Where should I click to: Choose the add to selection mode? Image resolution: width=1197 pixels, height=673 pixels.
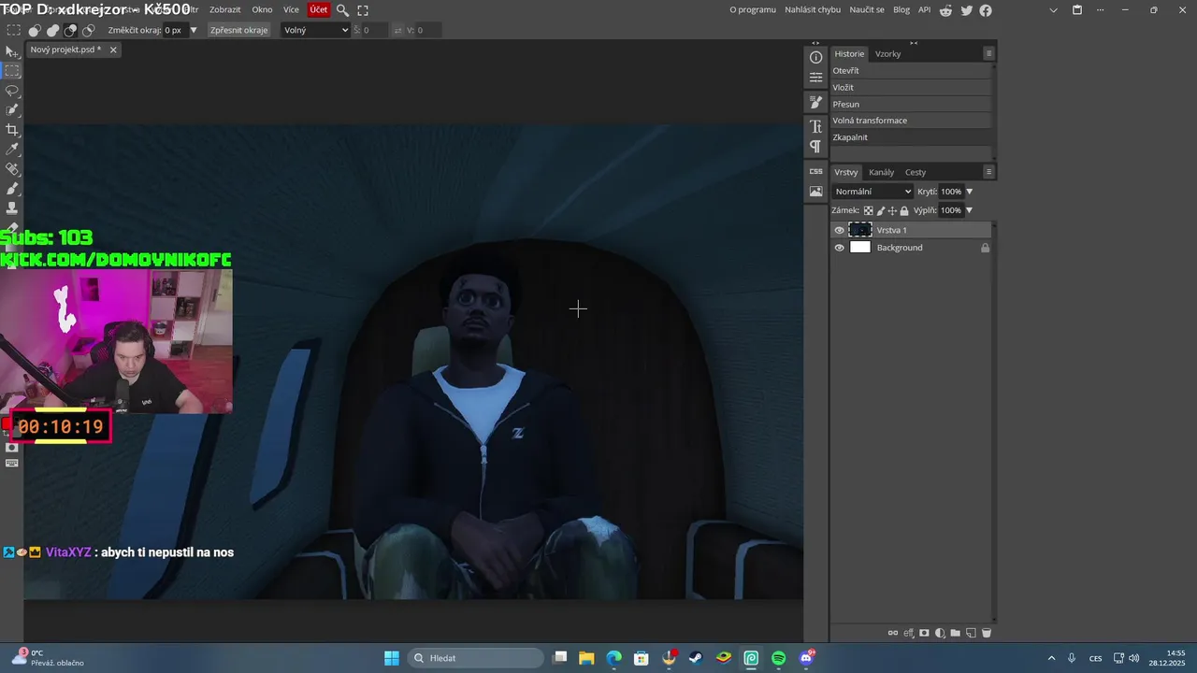point(52,30)
